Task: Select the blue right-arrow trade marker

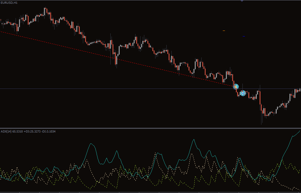Action: (x=243, y=93)
